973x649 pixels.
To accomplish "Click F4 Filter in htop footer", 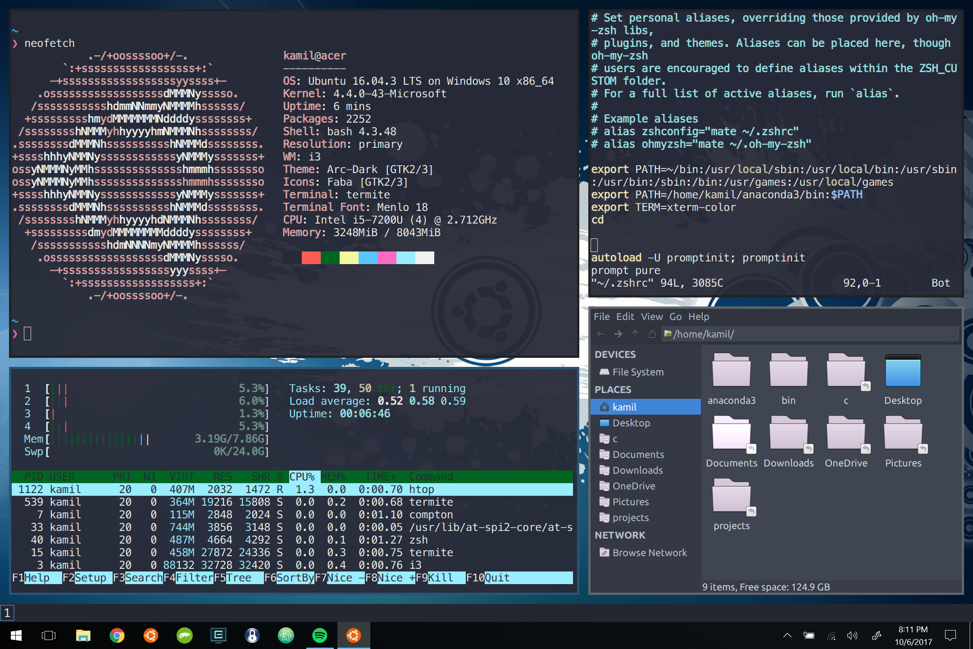I will [188, 578].
